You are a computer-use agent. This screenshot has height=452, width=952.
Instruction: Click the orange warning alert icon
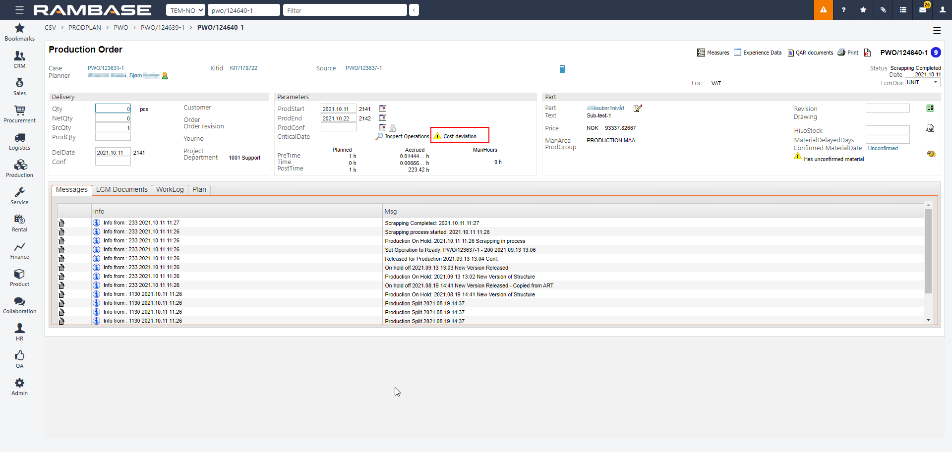[823, 10]
